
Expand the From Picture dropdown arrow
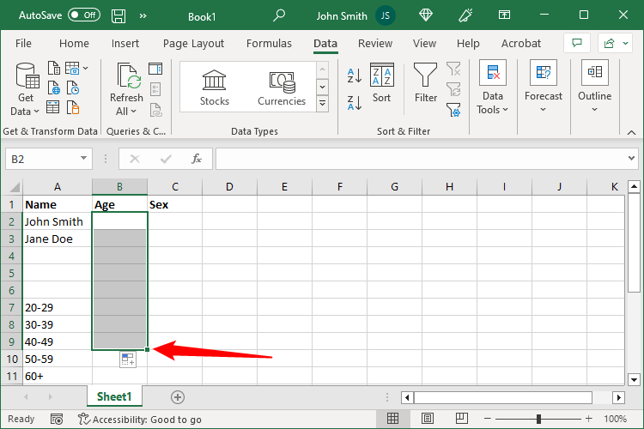(x=85, y=68)
